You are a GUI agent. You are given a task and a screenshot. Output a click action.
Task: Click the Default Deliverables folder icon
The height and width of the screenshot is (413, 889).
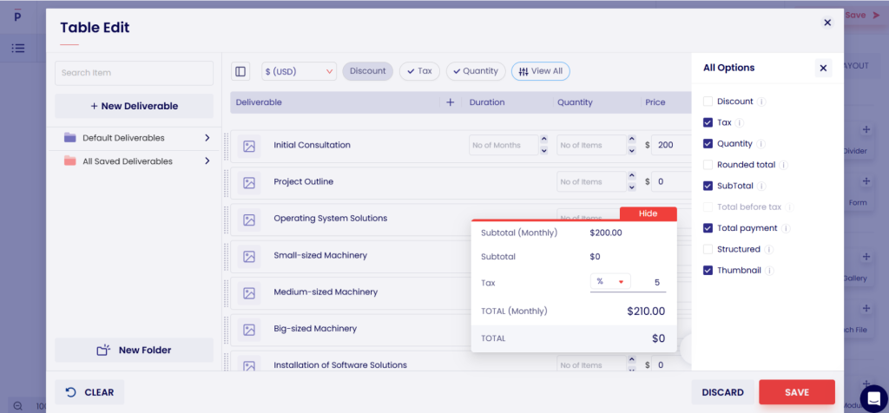pyautogui.click(x=70, y=138)
